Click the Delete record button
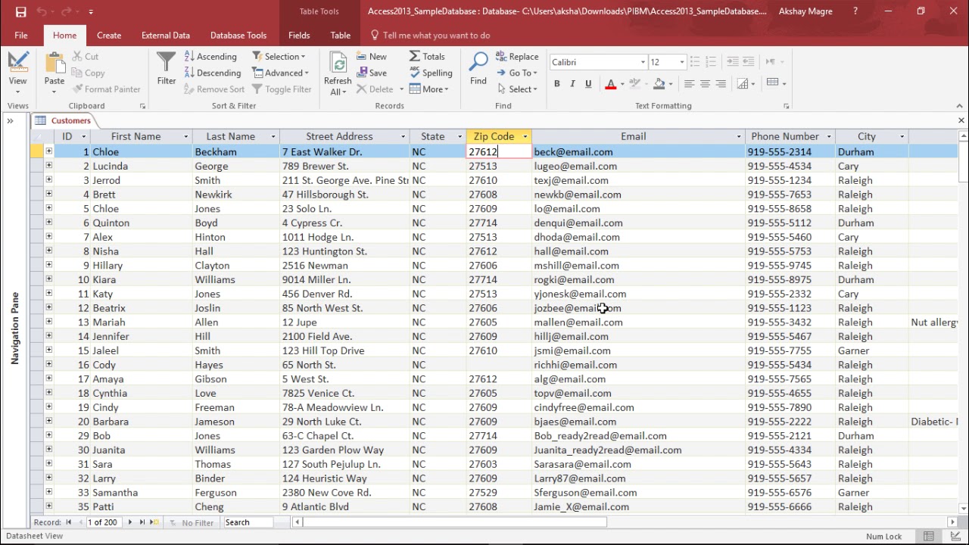The width and height of the screenshot is (969, 545). [x=375, y=89]
